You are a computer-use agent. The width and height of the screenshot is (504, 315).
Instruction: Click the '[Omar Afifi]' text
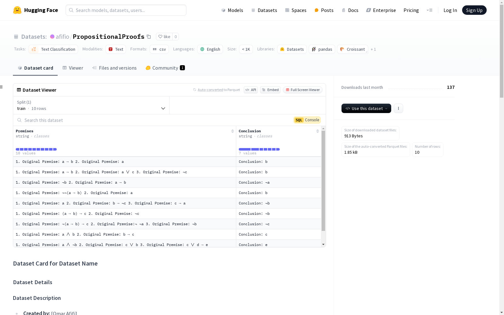tap(64, 313)
